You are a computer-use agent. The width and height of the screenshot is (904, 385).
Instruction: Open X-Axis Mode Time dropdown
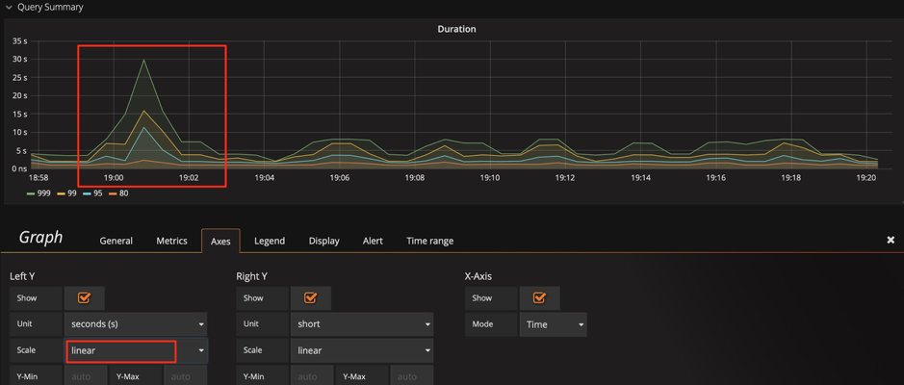pos(554,324)
